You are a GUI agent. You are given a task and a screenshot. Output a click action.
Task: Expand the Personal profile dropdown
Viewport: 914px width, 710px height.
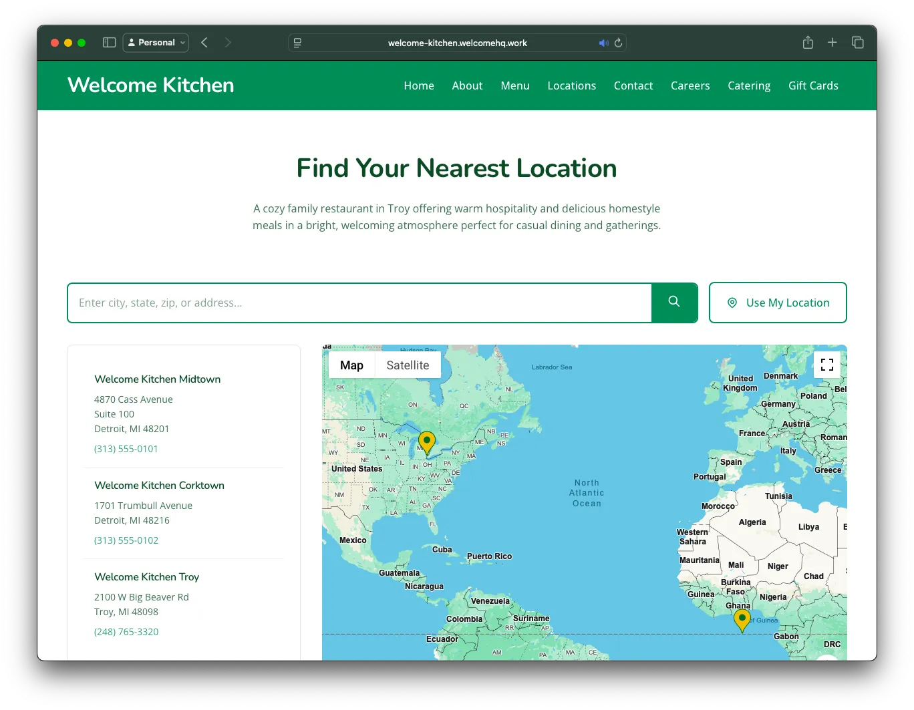tap(156, 43)
